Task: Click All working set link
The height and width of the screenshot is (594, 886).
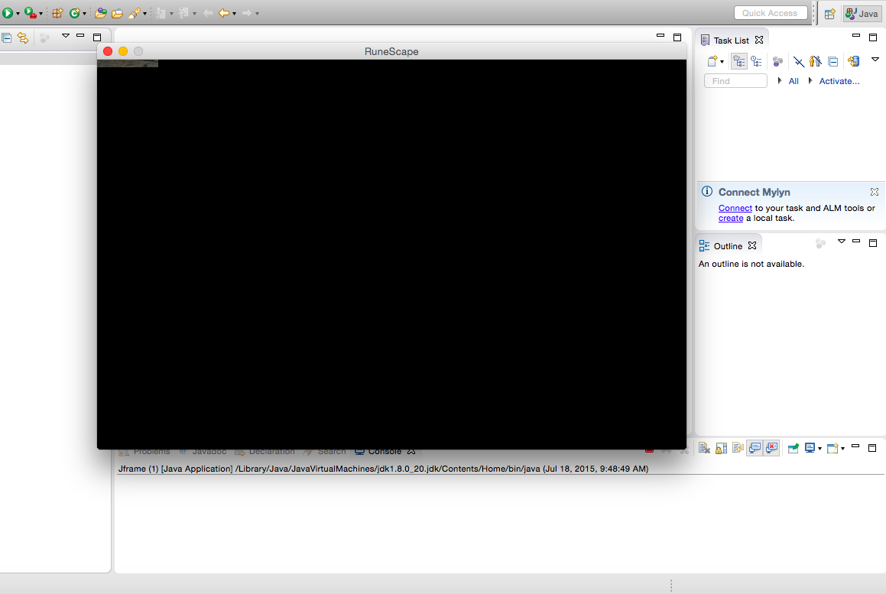Action: click(x=794, y=81)
